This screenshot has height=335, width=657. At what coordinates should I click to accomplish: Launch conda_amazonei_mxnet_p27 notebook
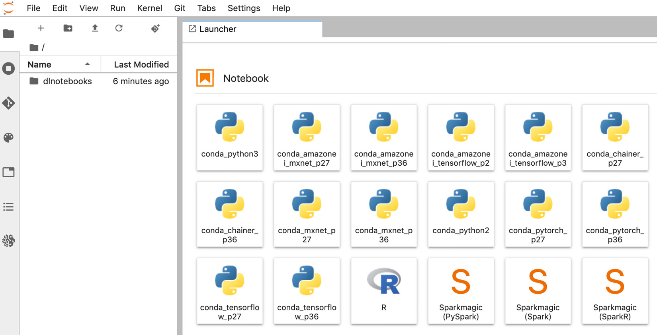pyautogui.click(x=307, y=137)
